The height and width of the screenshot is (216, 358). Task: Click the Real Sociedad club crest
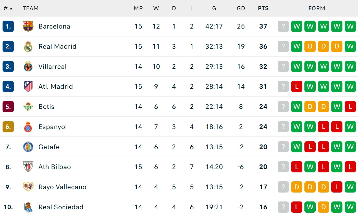tap(28, 207)
